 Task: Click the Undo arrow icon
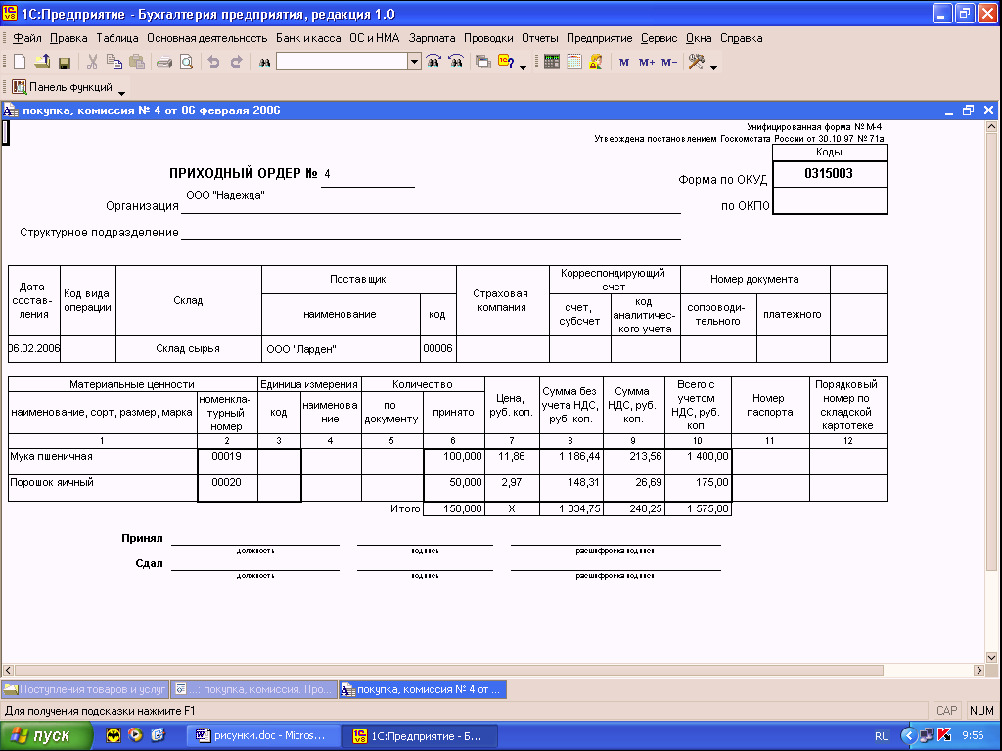point(213,62)
